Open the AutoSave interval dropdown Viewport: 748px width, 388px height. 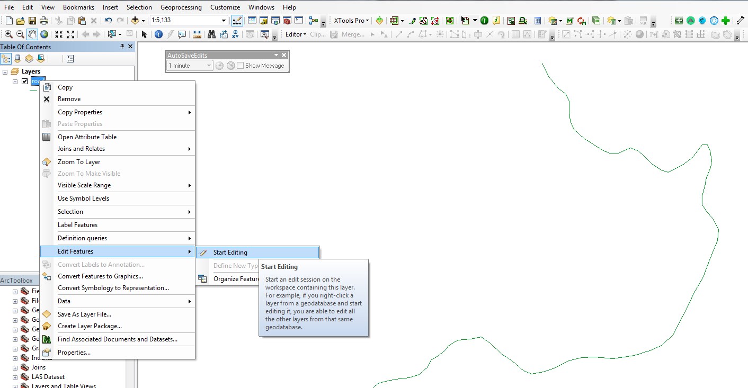(208, 66)
